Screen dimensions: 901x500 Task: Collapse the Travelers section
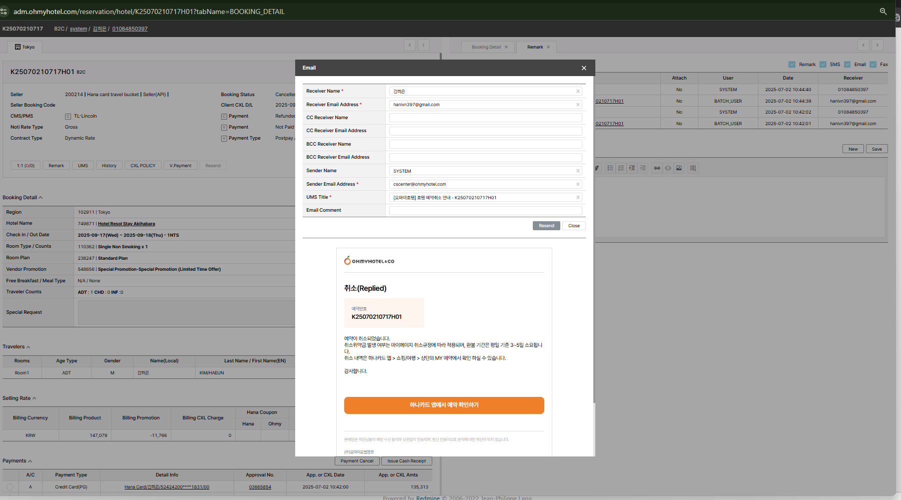(x=28, y=347)
